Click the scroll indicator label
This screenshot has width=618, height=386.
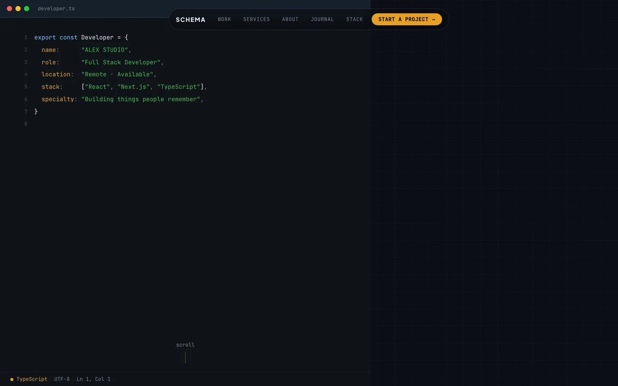point(185,345)
